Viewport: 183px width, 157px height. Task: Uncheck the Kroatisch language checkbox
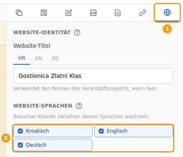20,131
